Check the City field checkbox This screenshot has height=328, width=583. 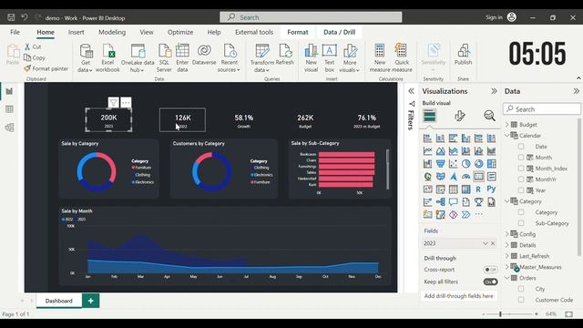point(521,289)
